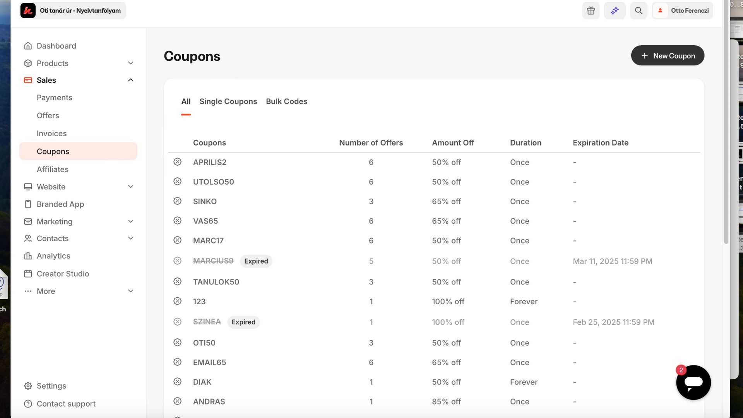Image resolution: width=743 pixels, height=418 pixels.
Task: Click the Creator Studio calendar icon
Action: coord(28,274)
